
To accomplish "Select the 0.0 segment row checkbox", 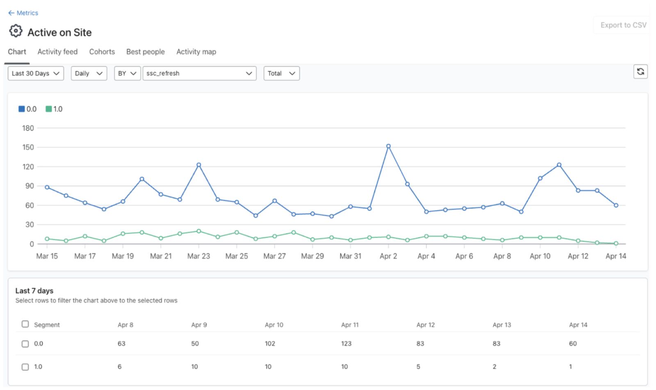I will point(25,344).
